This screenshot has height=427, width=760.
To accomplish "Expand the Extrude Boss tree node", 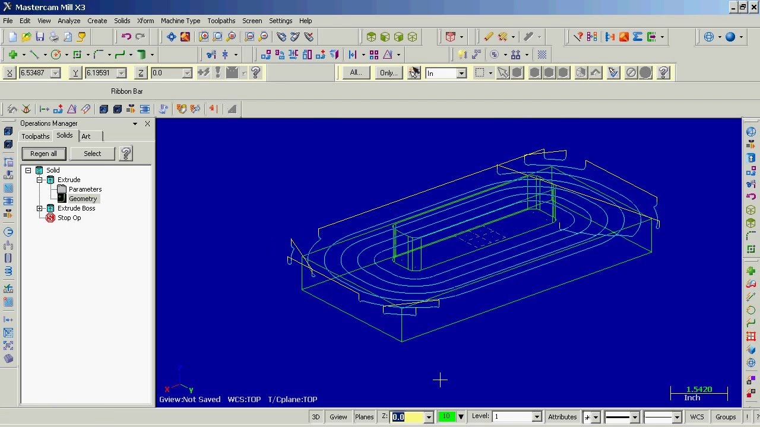I will (x=39, y=208).
